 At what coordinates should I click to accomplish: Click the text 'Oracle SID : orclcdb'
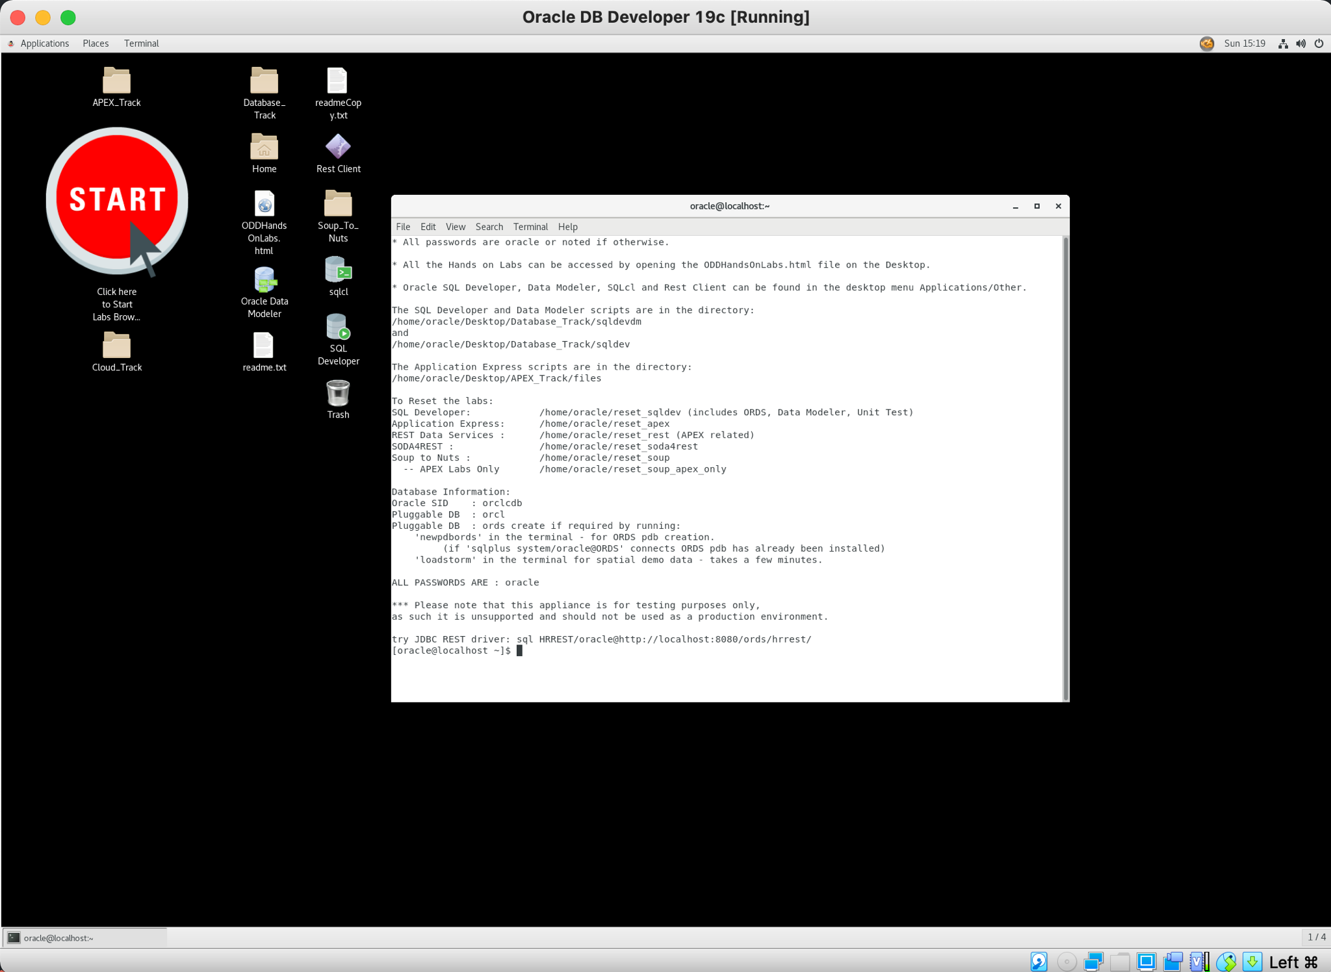tap(457, 504)
